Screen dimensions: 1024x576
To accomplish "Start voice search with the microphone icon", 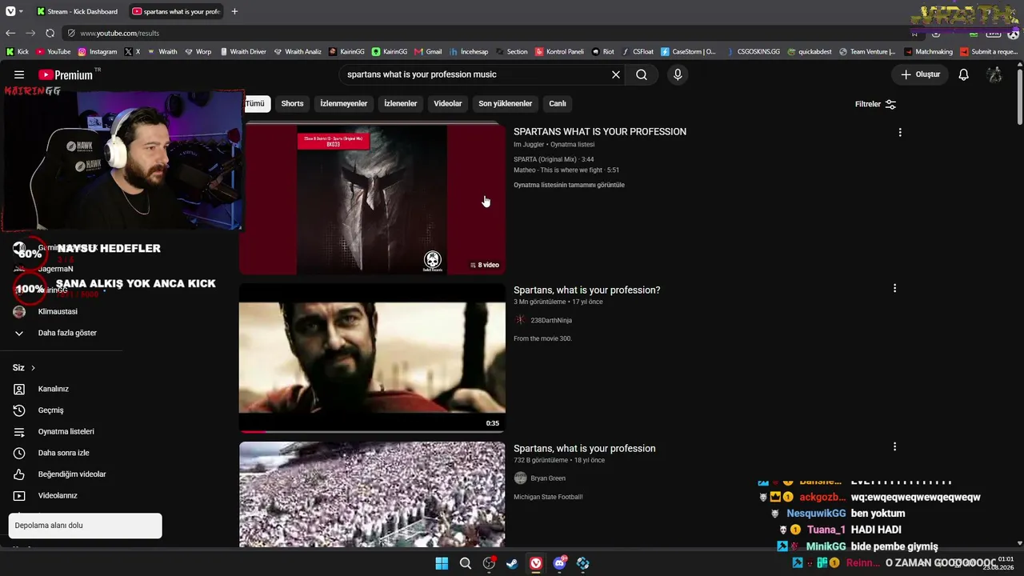I will point(678,74).
